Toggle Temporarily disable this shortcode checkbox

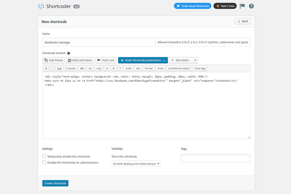coord(44,156)
